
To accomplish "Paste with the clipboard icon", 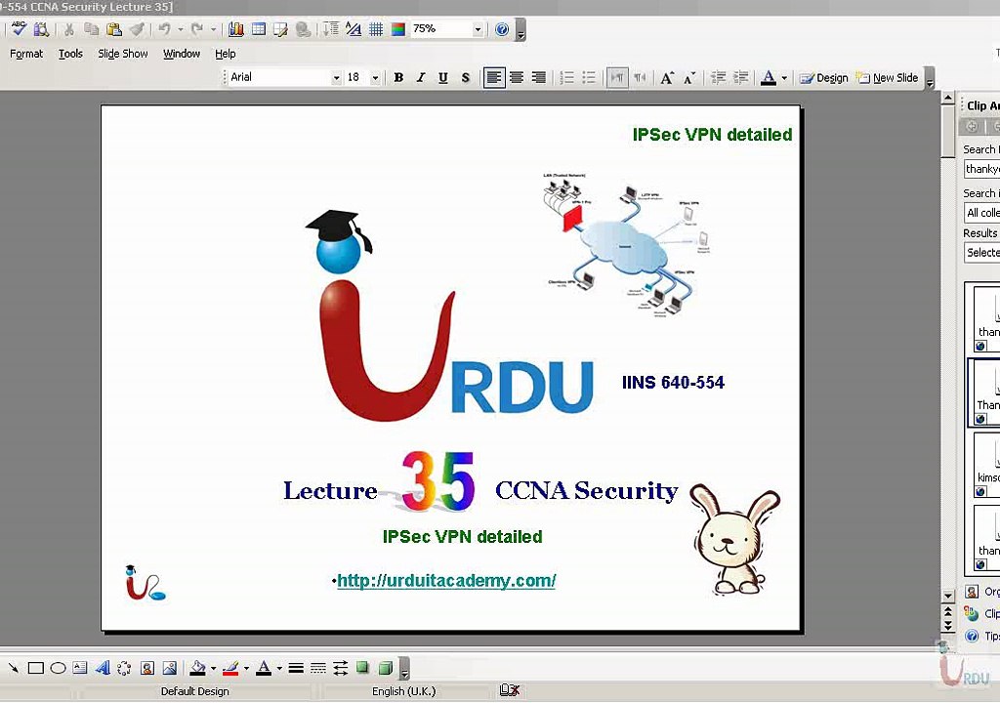I will pyautogui.click(x=114, y=28).
